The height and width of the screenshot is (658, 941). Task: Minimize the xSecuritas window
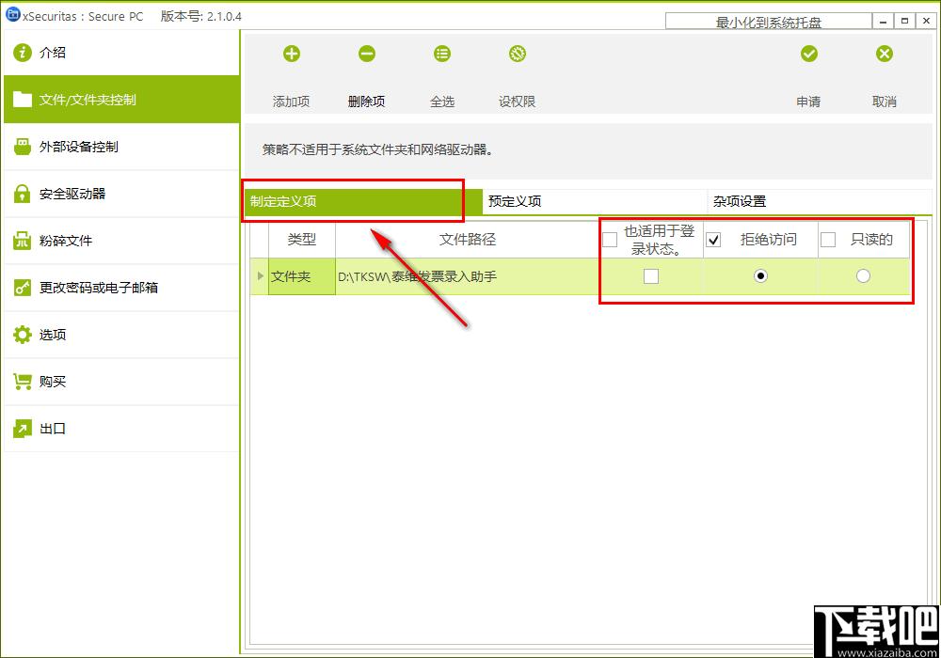pos(883,21)
